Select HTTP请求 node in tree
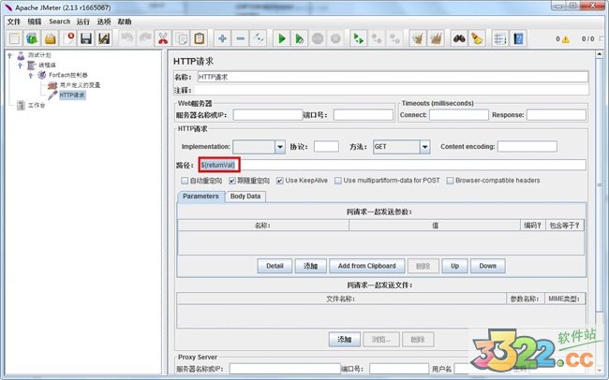609x380 pixels. point(72,95)
